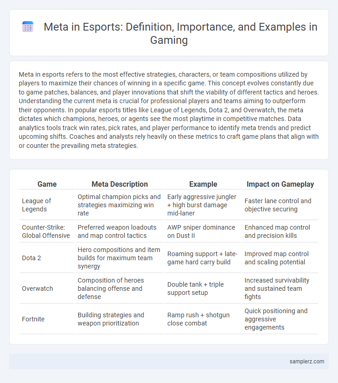Click 'Optimal champion picks and strategies' cell
The height and width of the screenshot is (383, 338).
(x=120, y=205)
